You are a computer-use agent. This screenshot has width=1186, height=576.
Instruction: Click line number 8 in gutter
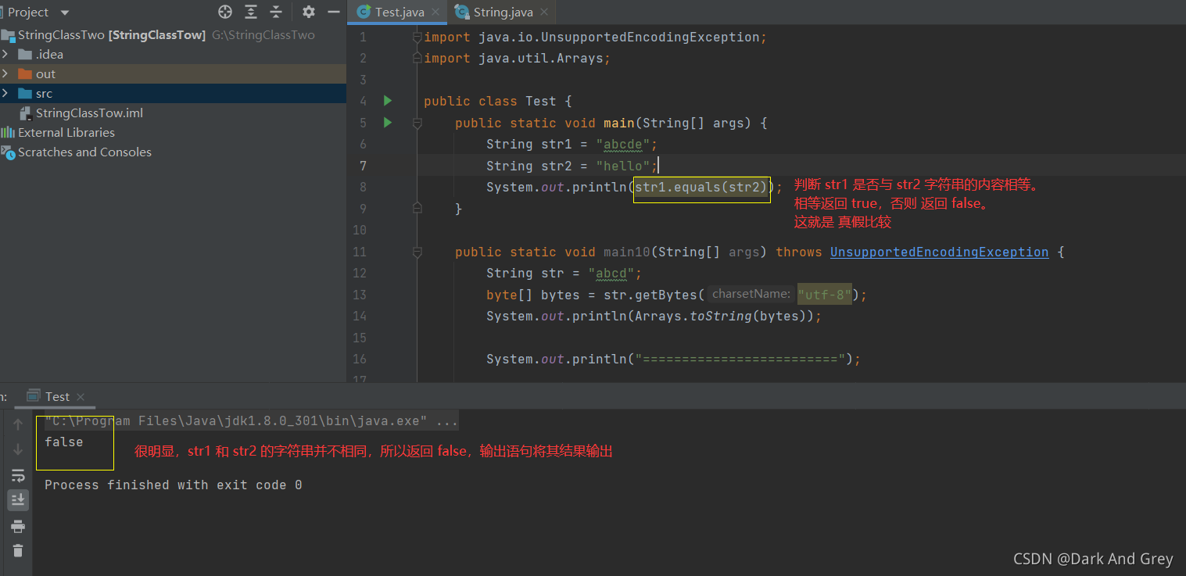[363, 188]
